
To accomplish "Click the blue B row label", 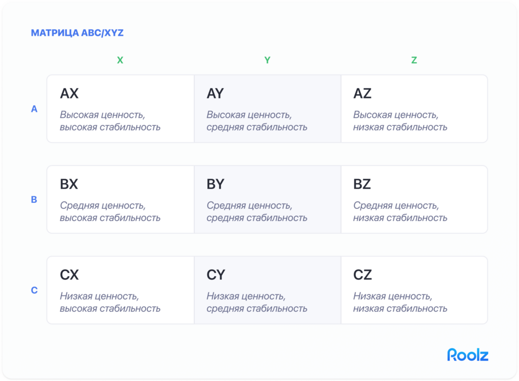I will 34,199.
